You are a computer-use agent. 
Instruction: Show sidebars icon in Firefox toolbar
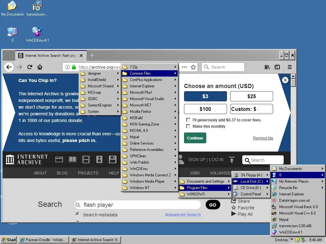tap(277, 67)
